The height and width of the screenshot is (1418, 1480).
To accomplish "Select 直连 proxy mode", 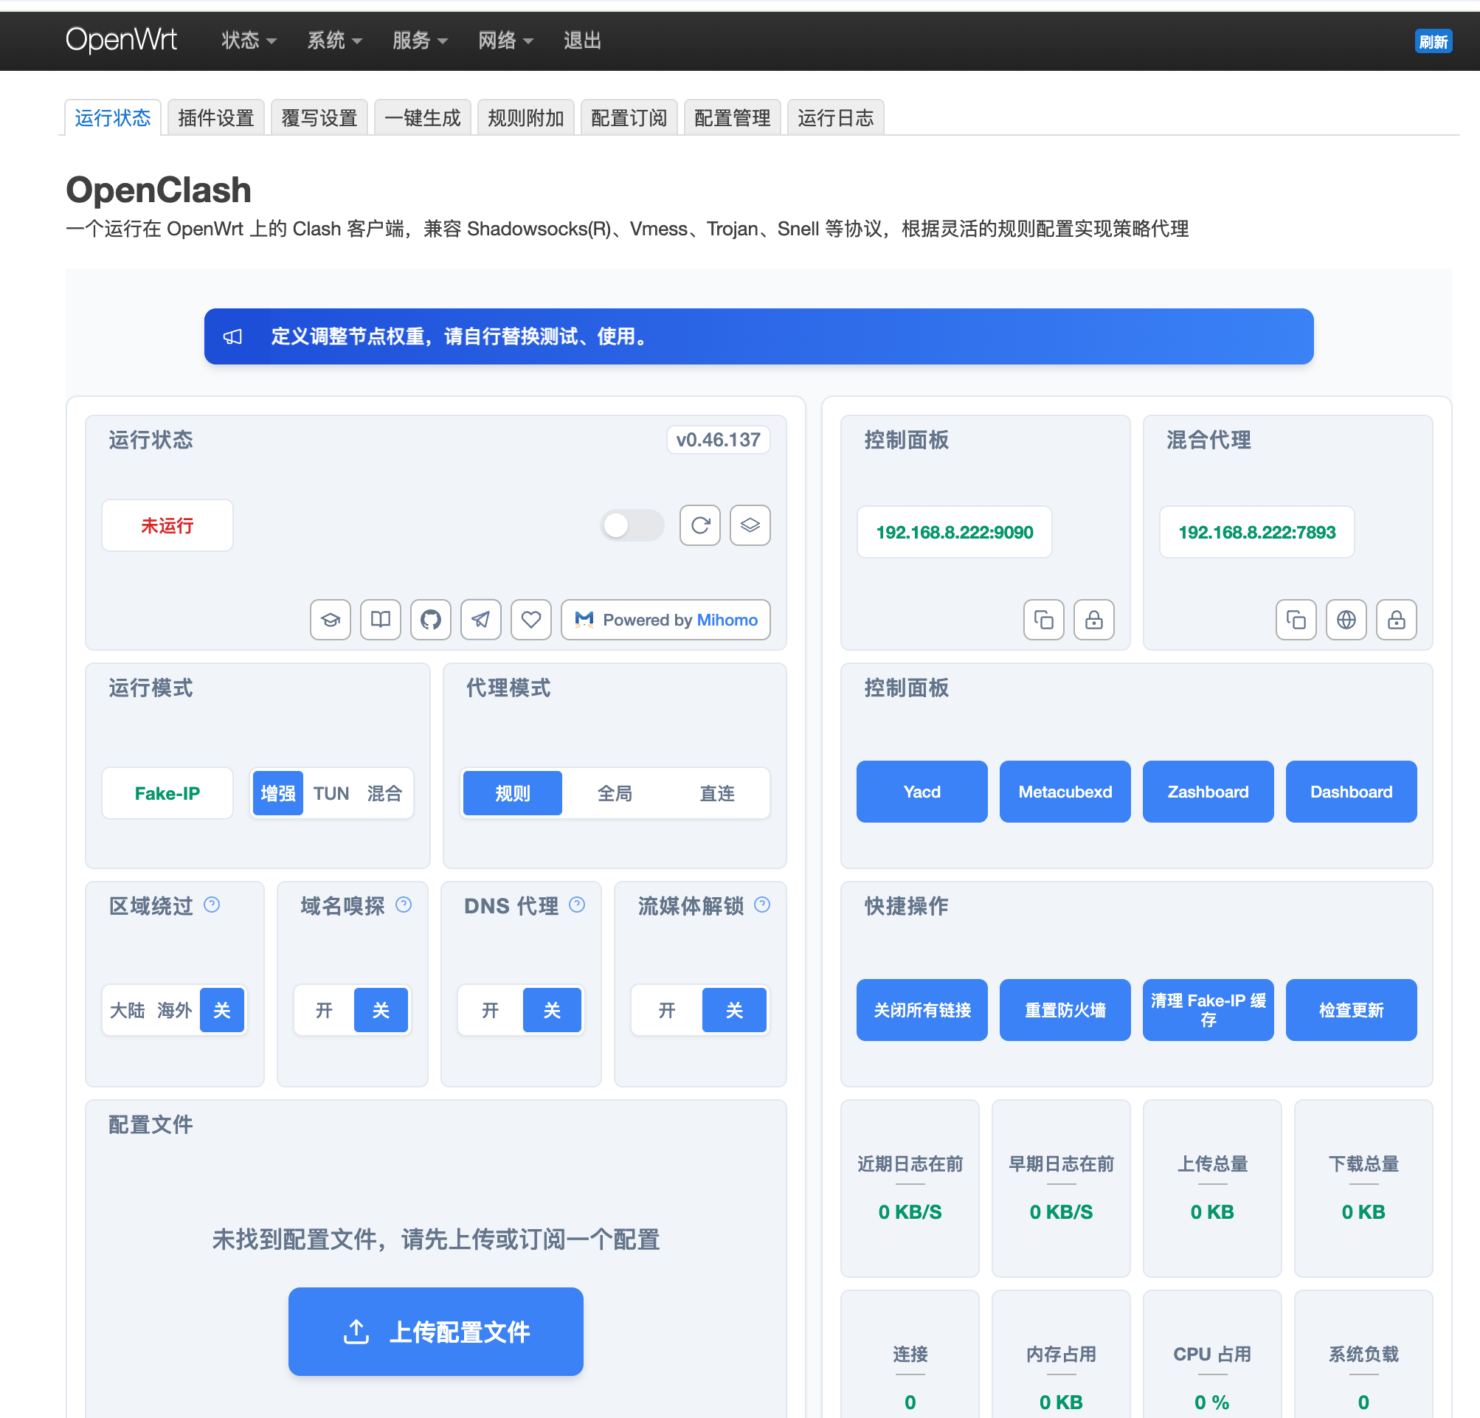I will 717,793.
